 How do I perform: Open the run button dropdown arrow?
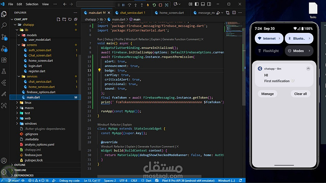pos(222,13)
